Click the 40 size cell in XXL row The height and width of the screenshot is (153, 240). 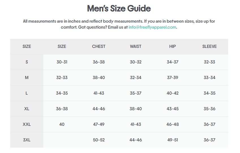coord(62,124)
